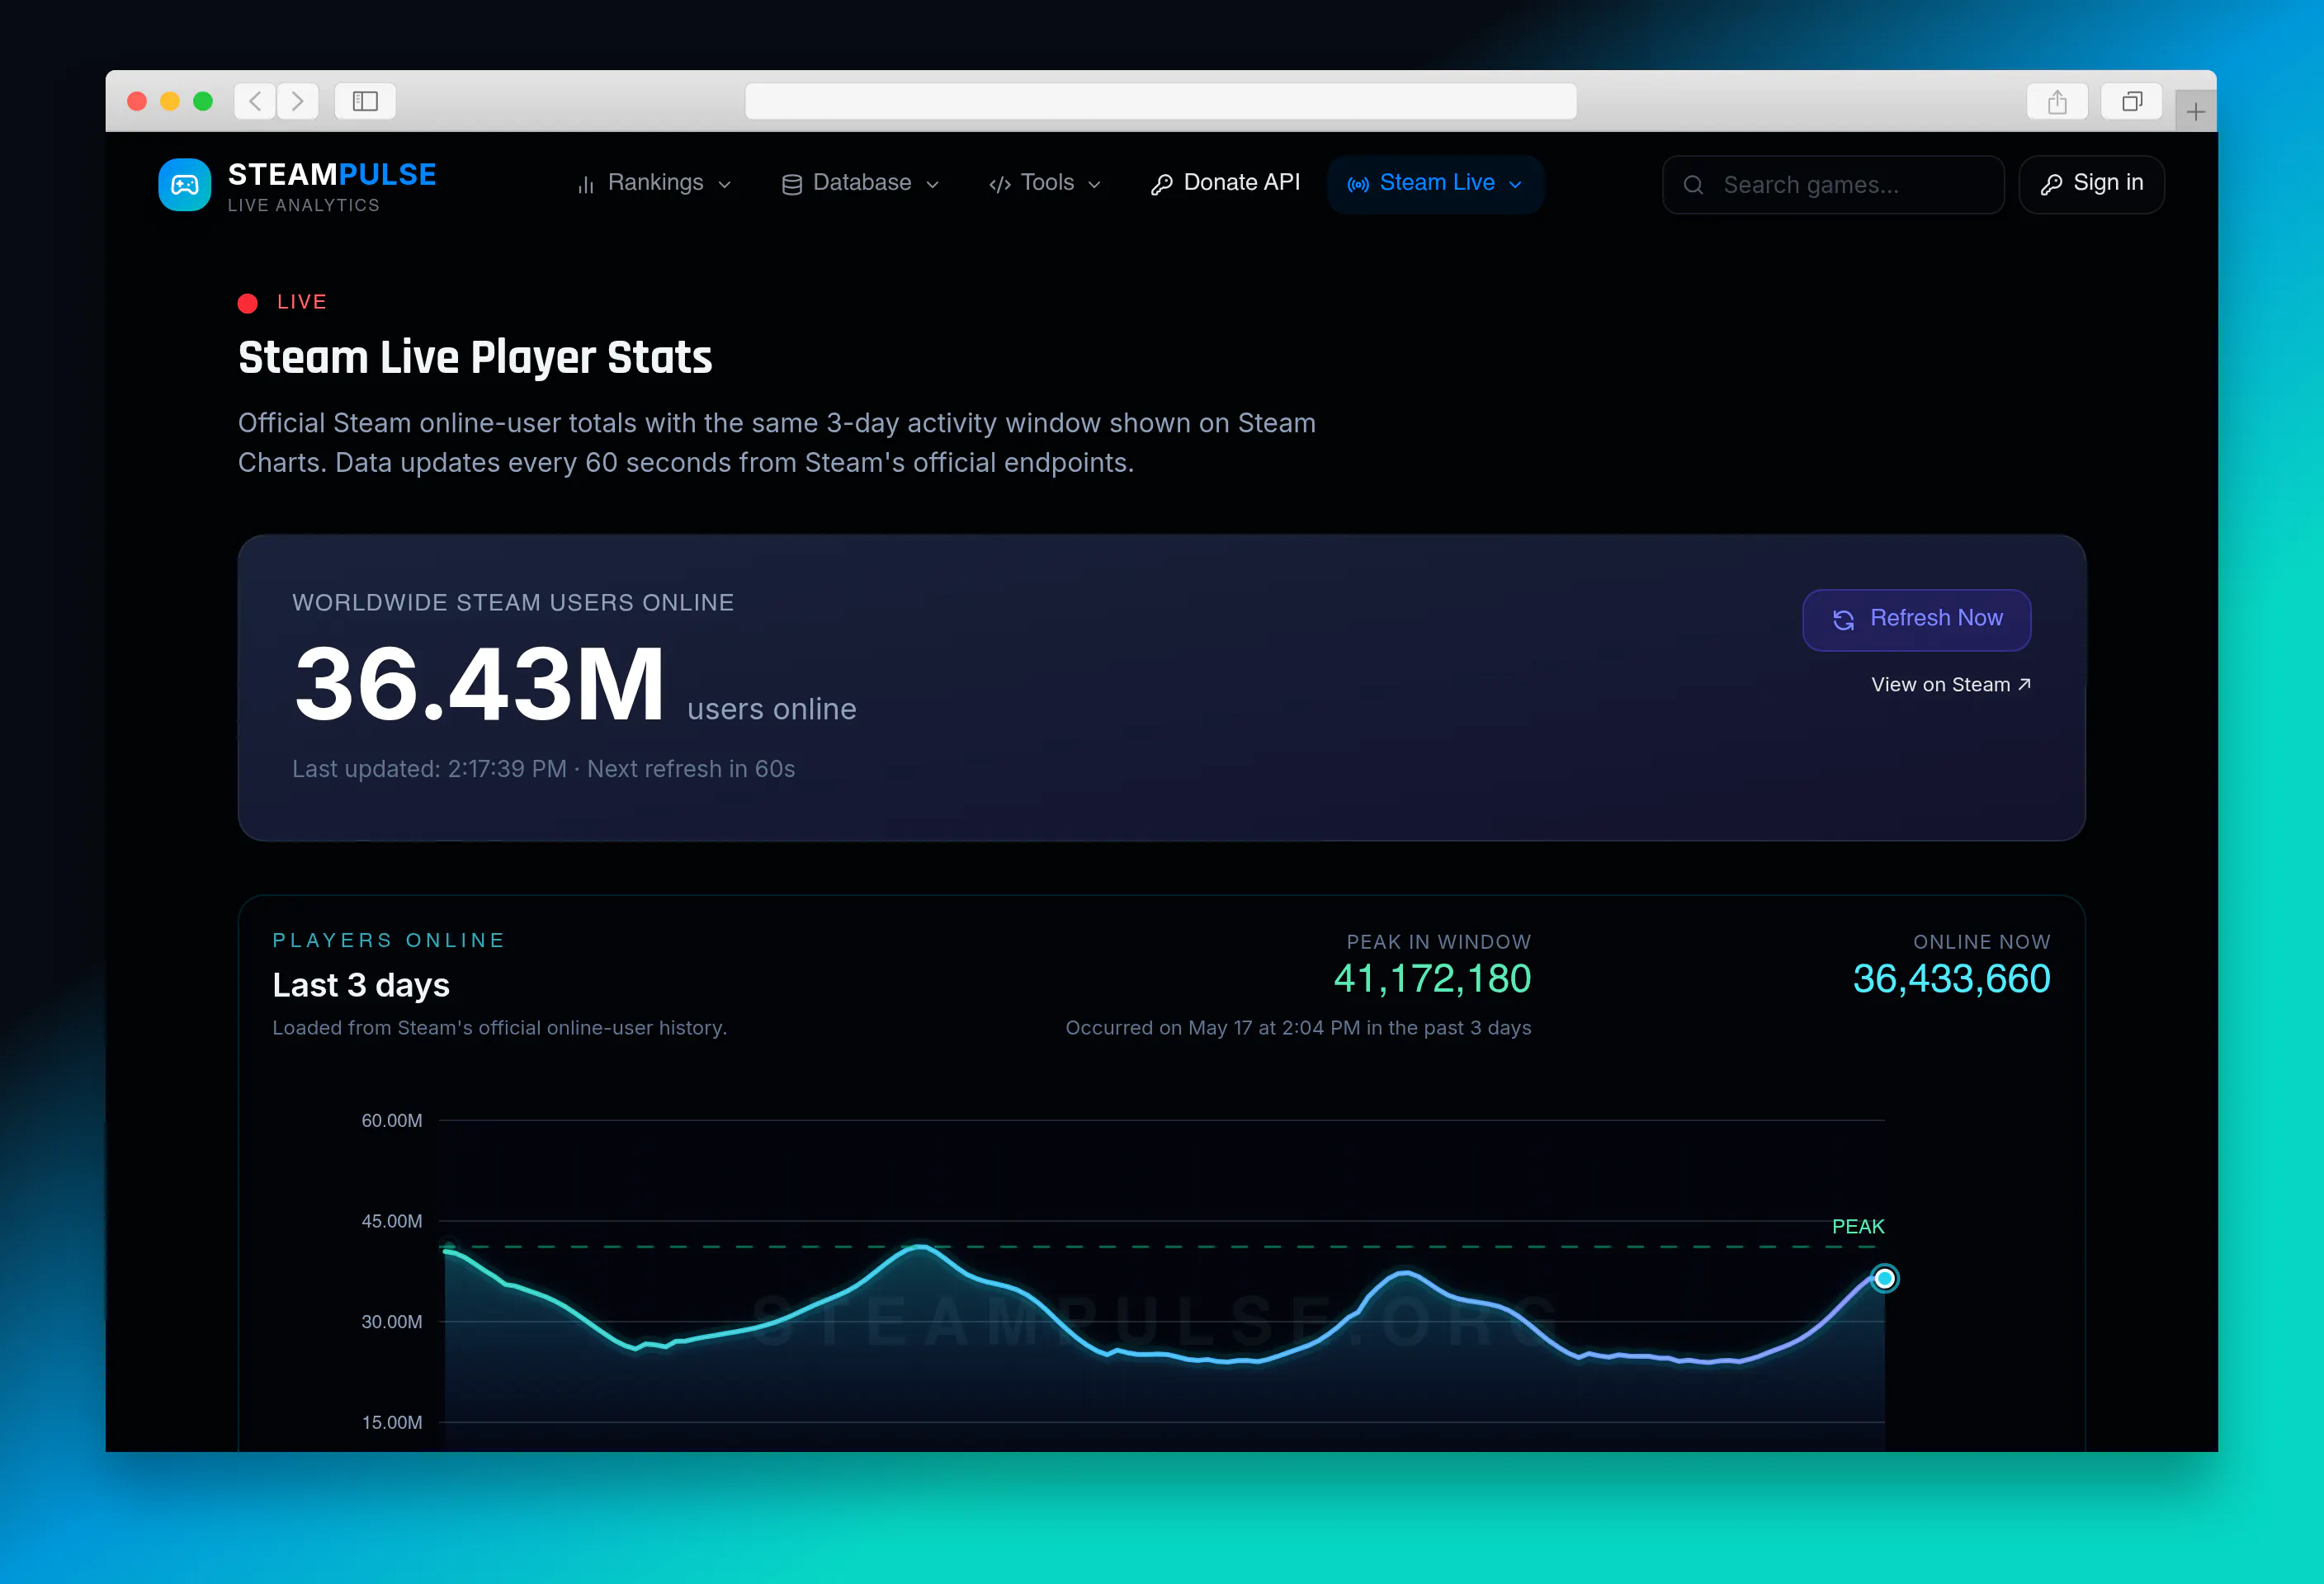Open the Steam Live menu
Screen dimensions: 2324x1584
click(1436, 184)
